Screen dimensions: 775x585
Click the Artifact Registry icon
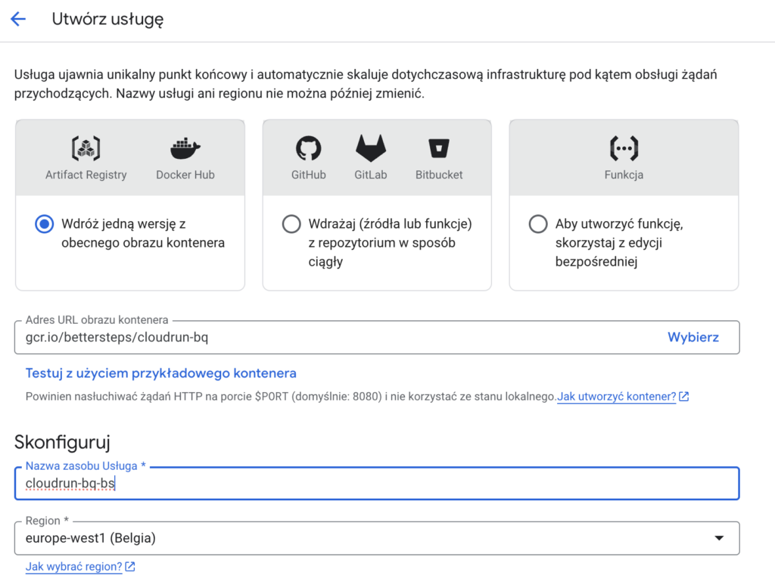(86, 148)
